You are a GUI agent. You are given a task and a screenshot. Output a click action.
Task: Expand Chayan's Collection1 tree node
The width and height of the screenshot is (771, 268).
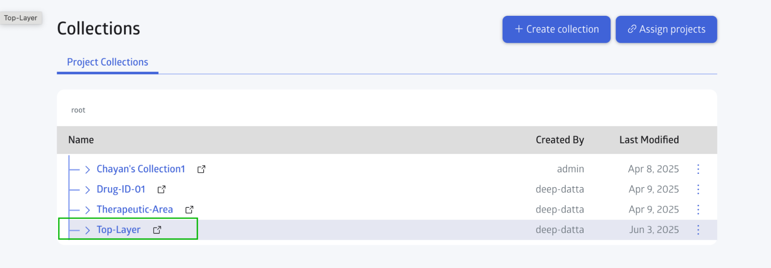[x=88, y=169]
